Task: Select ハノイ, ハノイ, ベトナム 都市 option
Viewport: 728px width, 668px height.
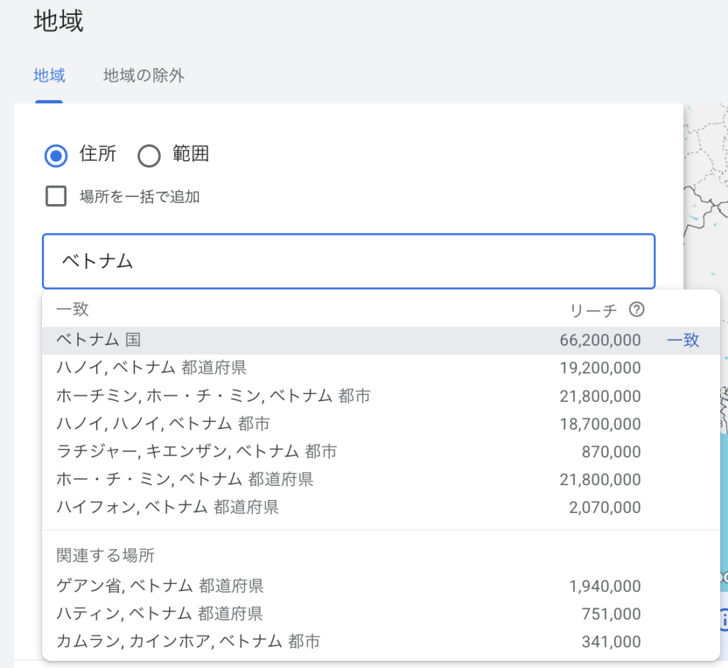Action: click(163, 424)
